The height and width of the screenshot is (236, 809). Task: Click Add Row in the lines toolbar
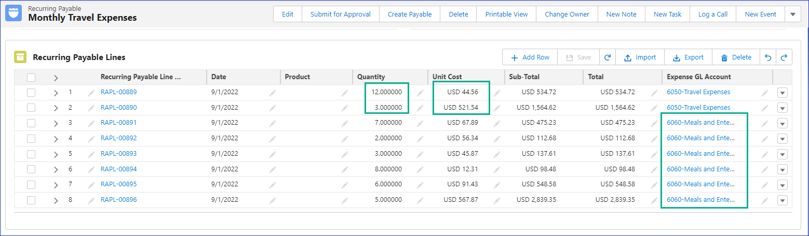coord(530,57)
